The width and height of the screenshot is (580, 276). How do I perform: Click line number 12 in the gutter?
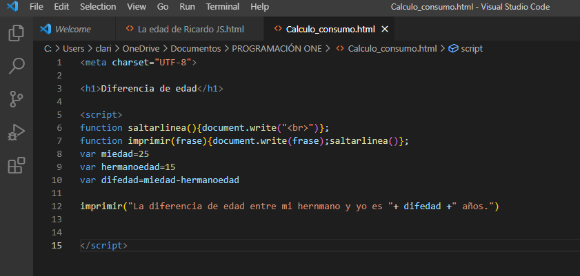57,206
